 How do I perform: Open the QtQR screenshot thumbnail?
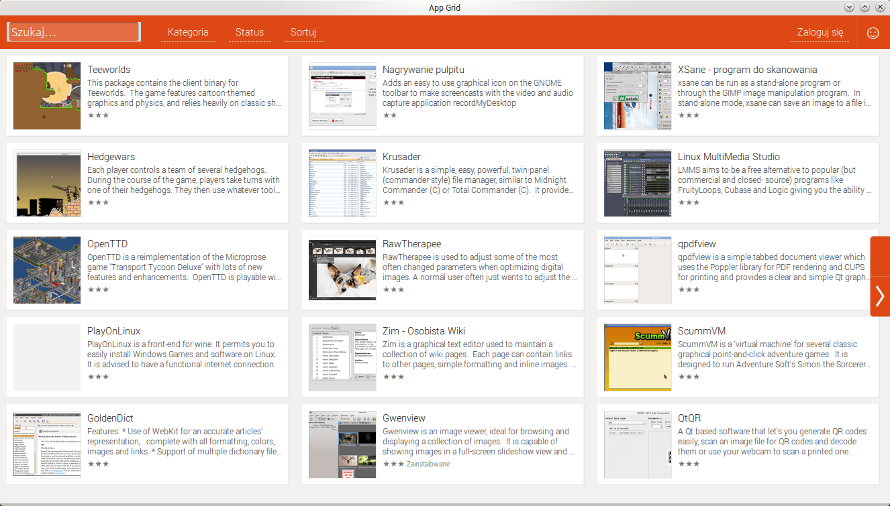click(x=638, y=444)
